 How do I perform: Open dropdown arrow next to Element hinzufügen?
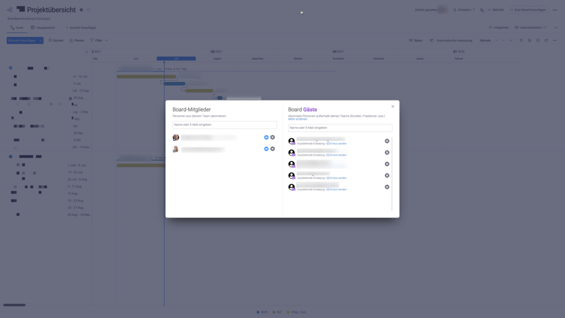[41, 40]
